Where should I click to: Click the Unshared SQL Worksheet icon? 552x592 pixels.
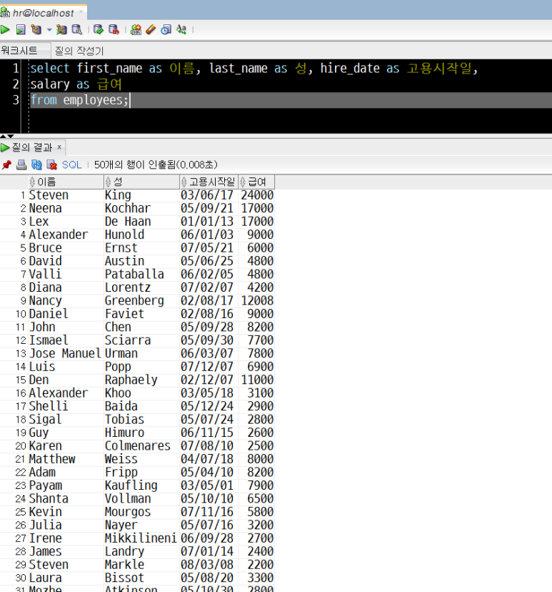(136, 29)
